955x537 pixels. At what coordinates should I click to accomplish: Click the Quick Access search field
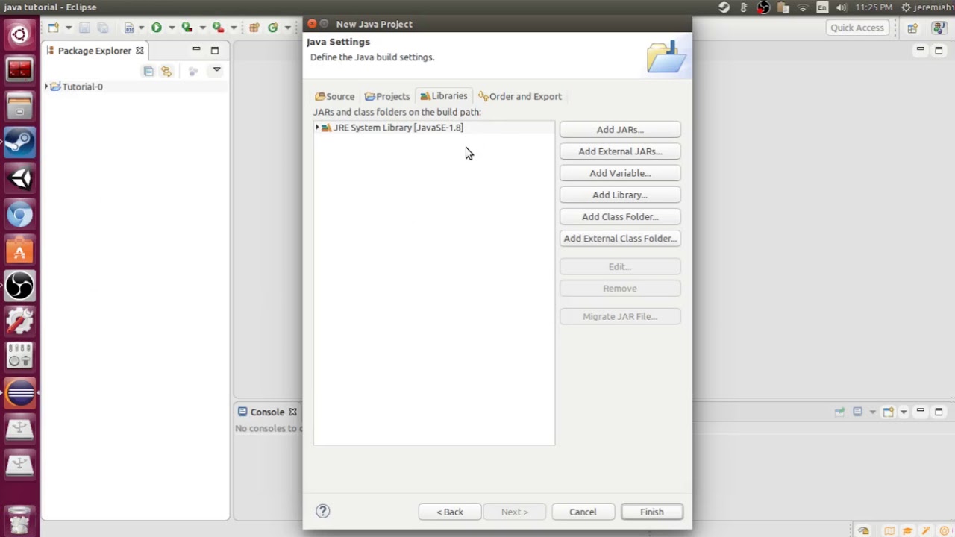857,28
